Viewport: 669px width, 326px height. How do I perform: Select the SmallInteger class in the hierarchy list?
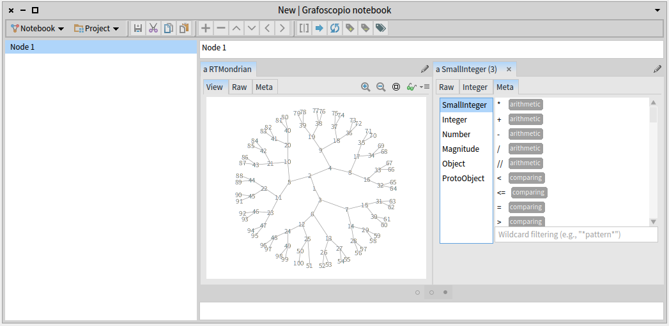click(x=466, y=105)
